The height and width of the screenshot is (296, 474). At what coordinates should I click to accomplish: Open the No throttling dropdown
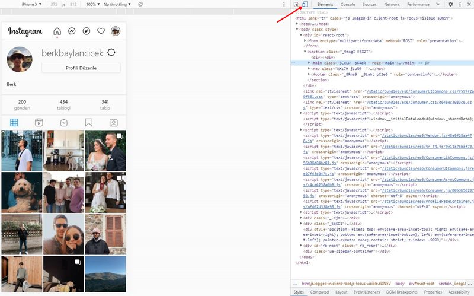[117, 4]
